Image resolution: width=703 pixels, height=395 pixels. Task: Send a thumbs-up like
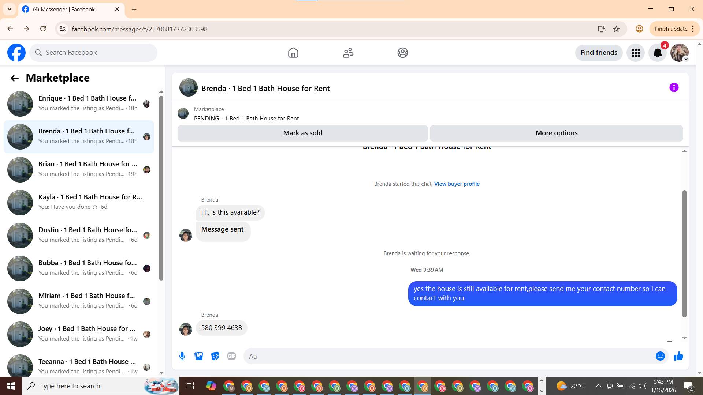[x=678, y=356]
